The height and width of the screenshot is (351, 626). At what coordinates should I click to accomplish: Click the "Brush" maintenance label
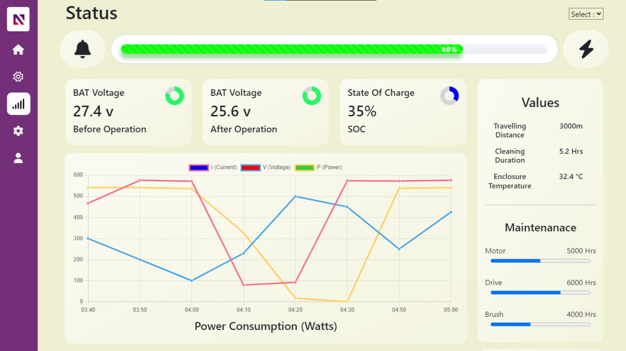coord(494,314)
